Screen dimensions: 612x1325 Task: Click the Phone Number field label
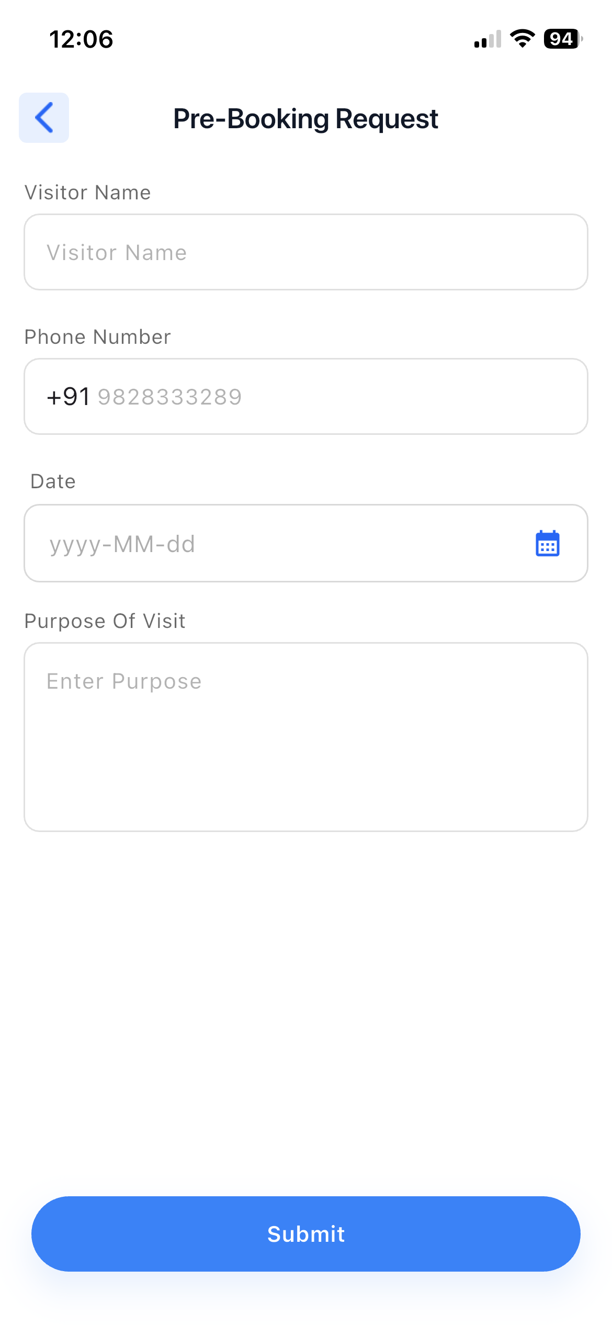point(98,337)
